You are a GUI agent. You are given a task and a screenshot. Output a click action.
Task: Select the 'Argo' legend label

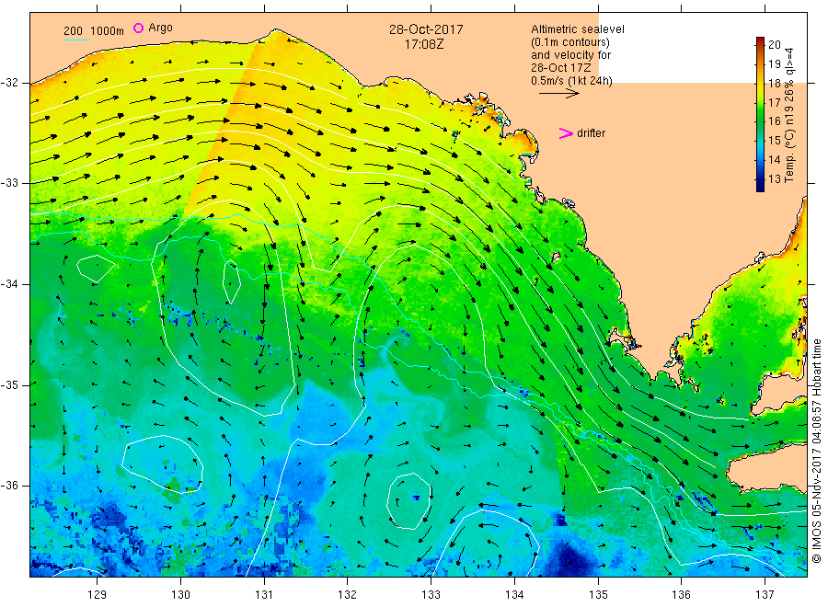pos(160,28)
